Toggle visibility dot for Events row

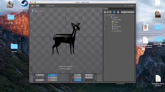[105, 29]
